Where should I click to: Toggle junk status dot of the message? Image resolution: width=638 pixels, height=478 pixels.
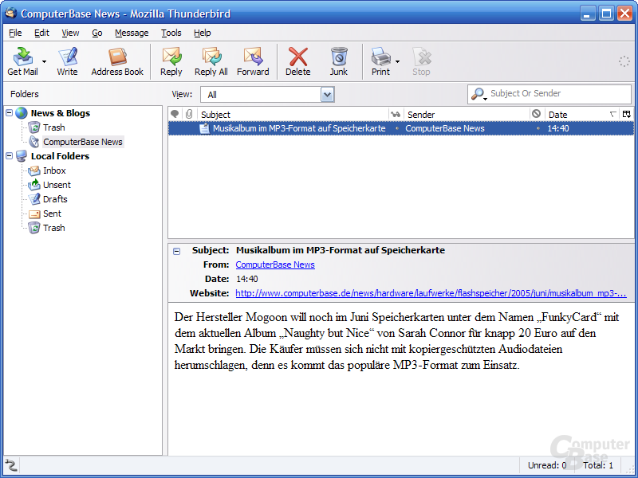538,128
